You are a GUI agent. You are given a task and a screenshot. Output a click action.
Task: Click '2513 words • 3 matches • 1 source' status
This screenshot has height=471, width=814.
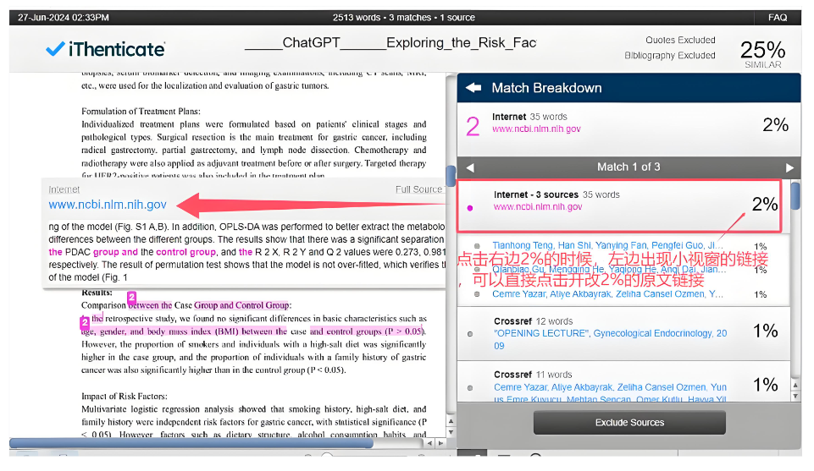[404, 18]
